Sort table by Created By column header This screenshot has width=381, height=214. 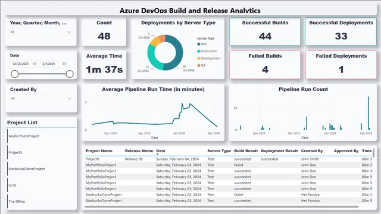[x=312, y=150]
